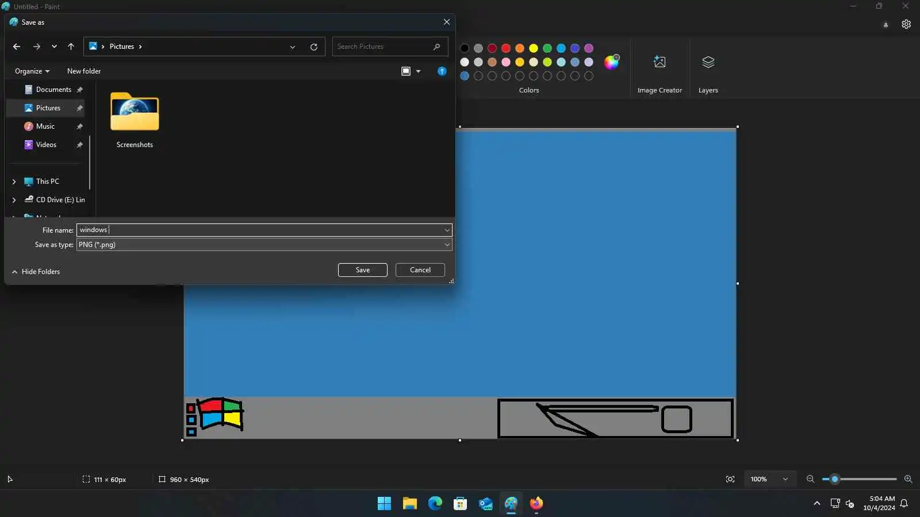The image size is (920, 517).
Task: Open the 100% zoom level dropdown
Action: (769, 479)
